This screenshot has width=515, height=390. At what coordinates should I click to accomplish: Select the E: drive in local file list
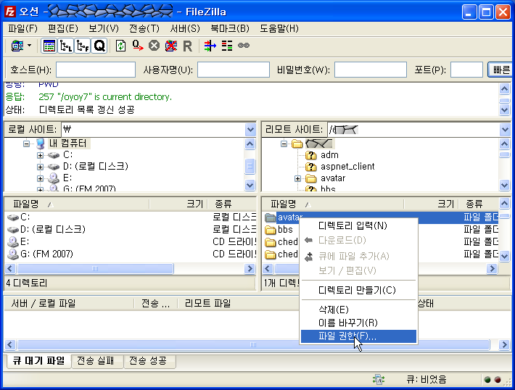click(25, 242)
